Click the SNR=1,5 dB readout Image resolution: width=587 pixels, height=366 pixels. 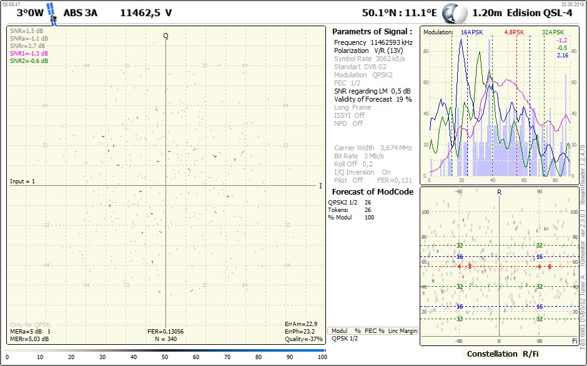tap(27, 31)
